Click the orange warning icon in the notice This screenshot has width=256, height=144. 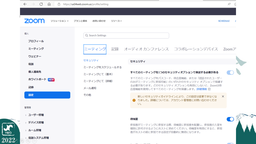[134, 100]
